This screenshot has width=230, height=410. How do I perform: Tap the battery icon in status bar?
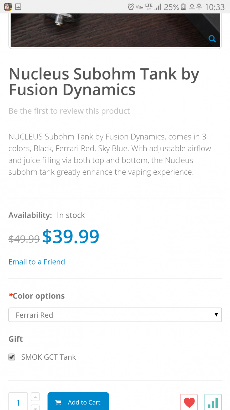click(183, 7)
